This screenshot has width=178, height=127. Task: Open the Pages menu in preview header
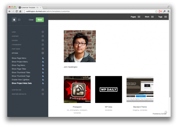point(135,17)
